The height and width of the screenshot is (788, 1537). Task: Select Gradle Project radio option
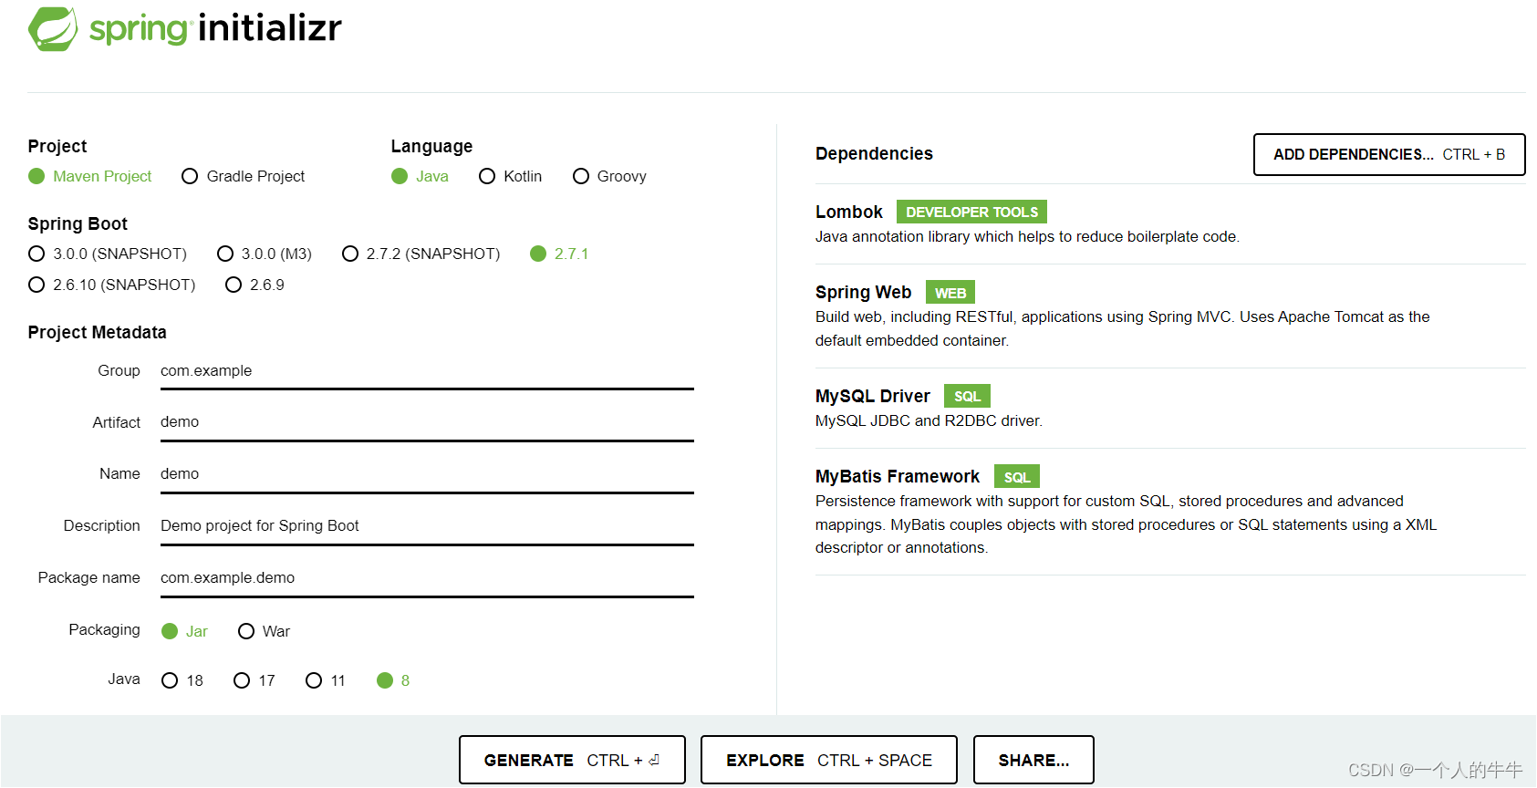[244, 176]
